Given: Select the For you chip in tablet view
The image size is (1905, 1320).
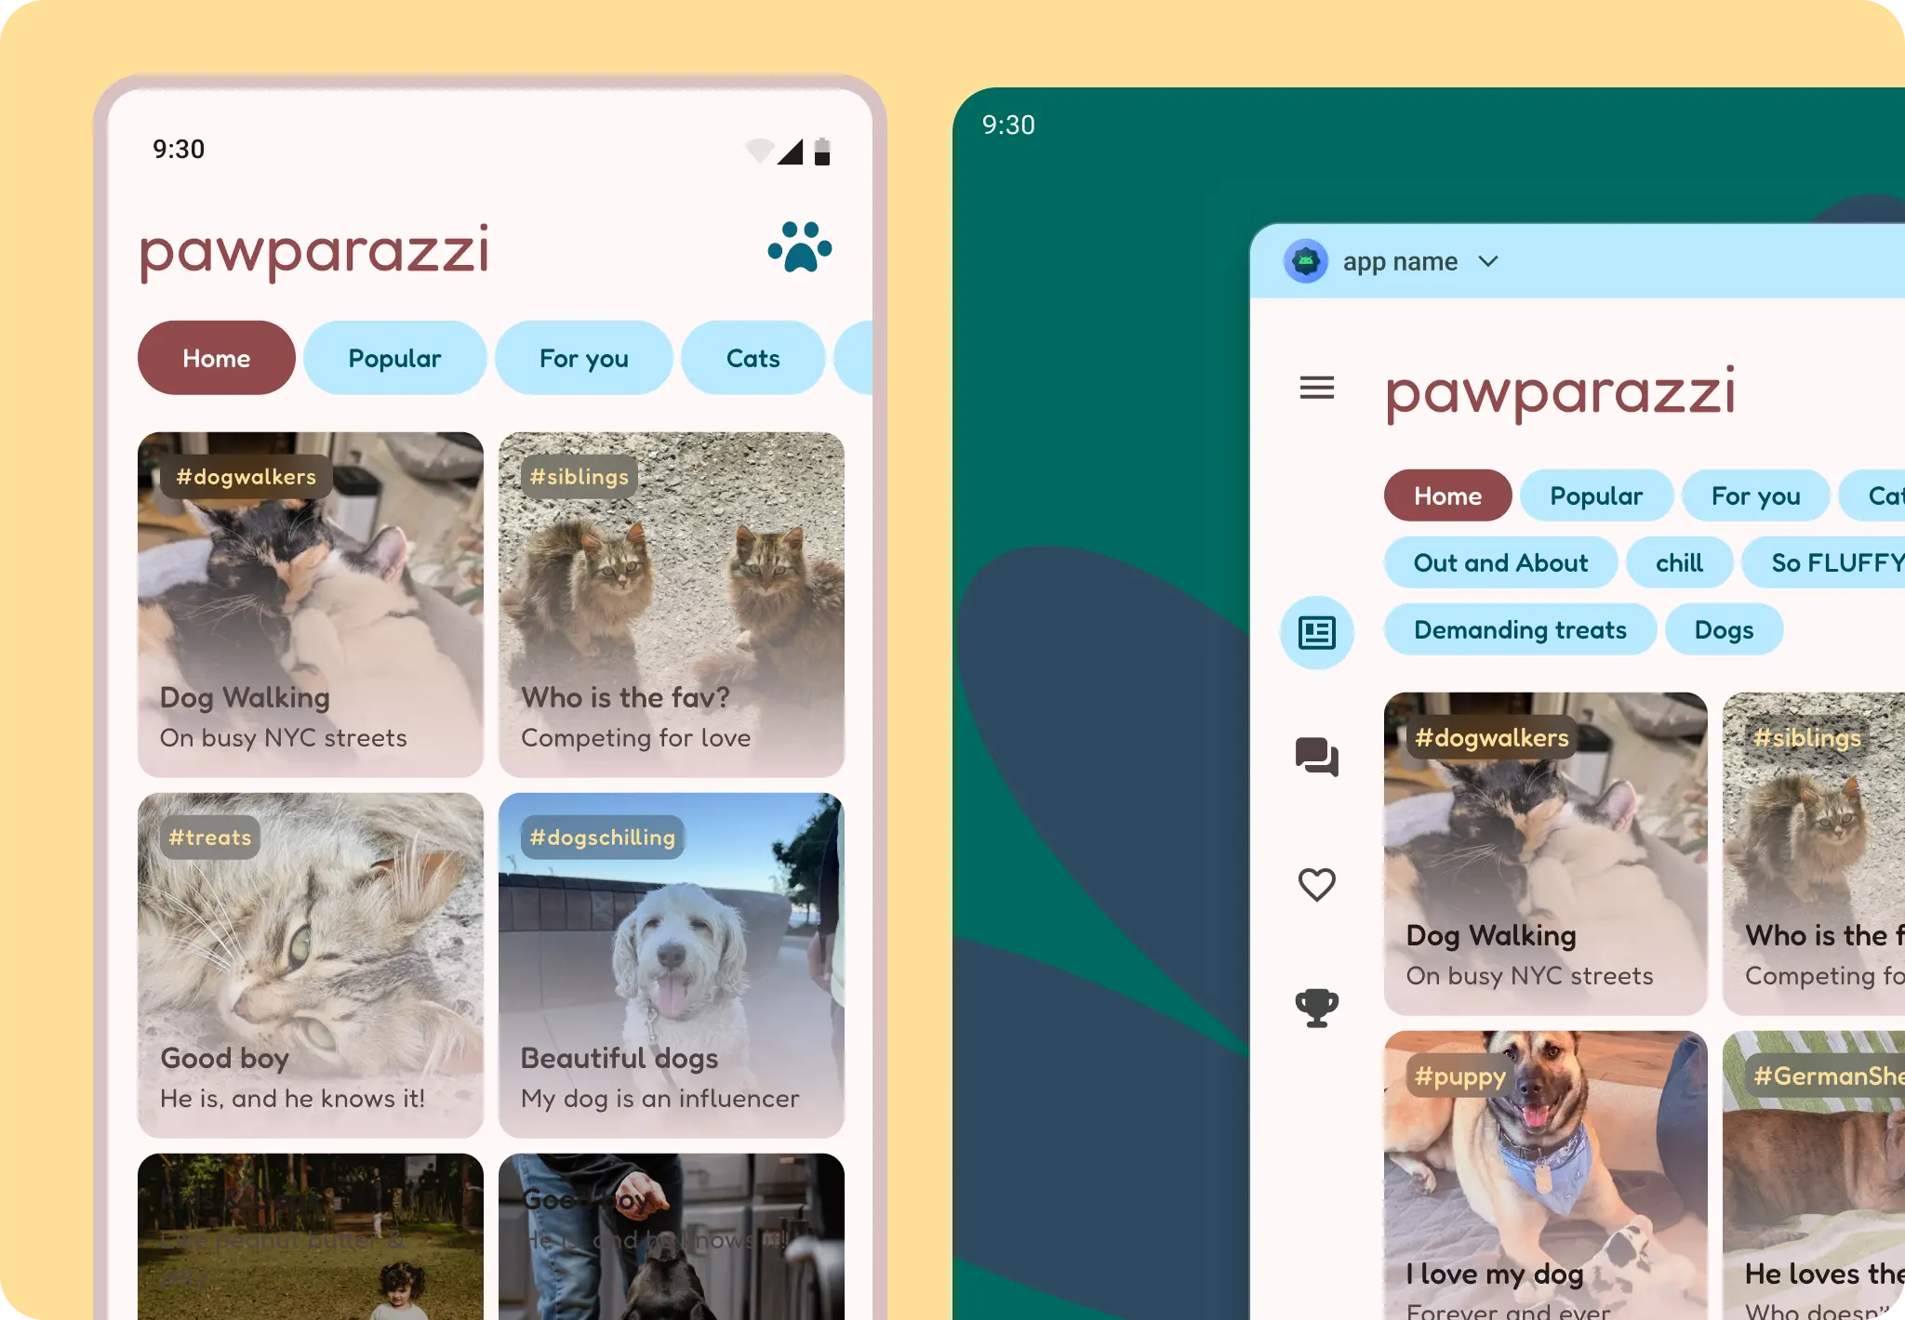Looking at the screenshot, I should coord(1756,495).
